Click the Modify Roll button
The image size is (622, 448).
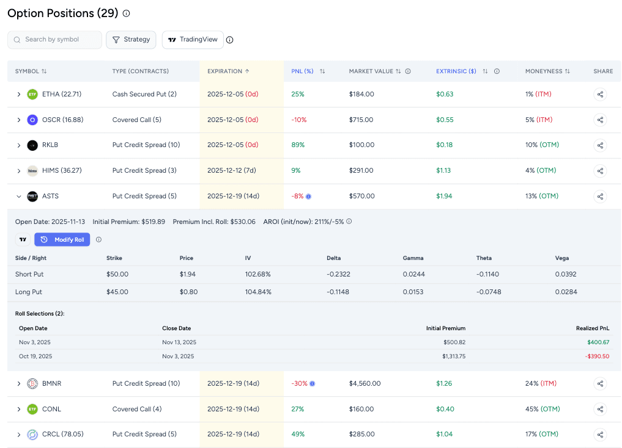click(x=62, y=239)
